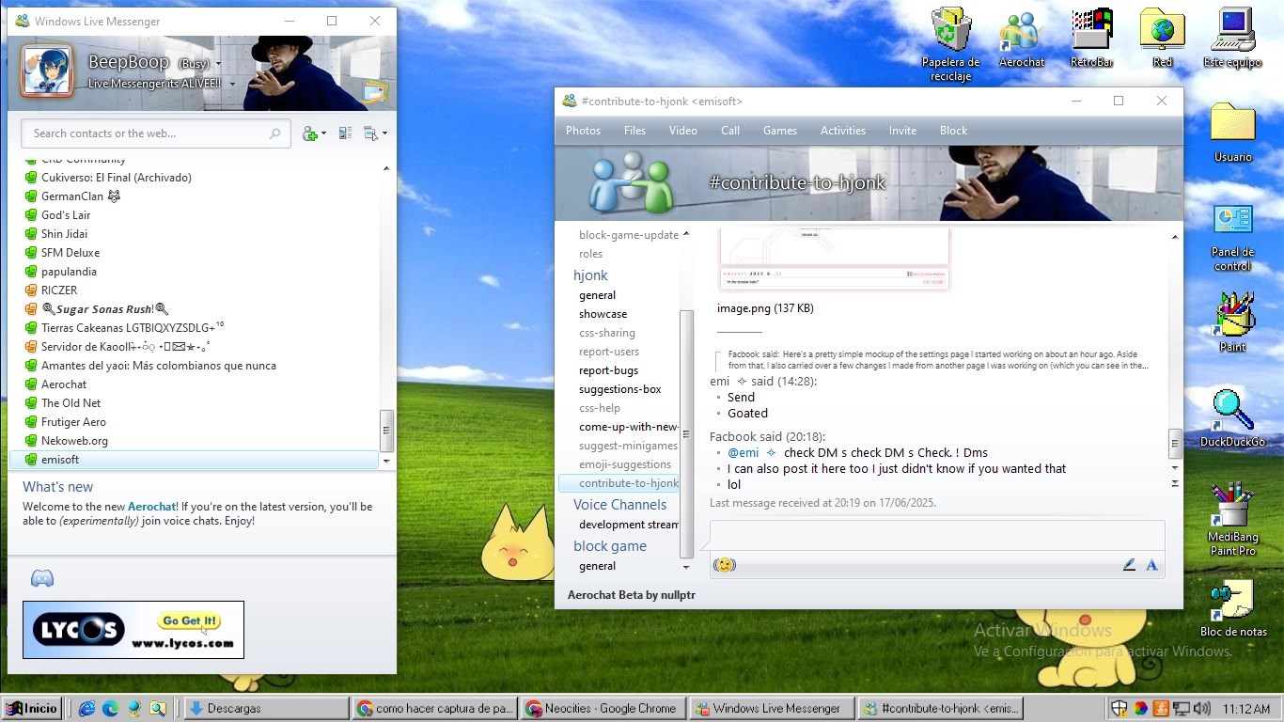Open the Aerochat desktop shortcut

click(x=1021, y=39)
